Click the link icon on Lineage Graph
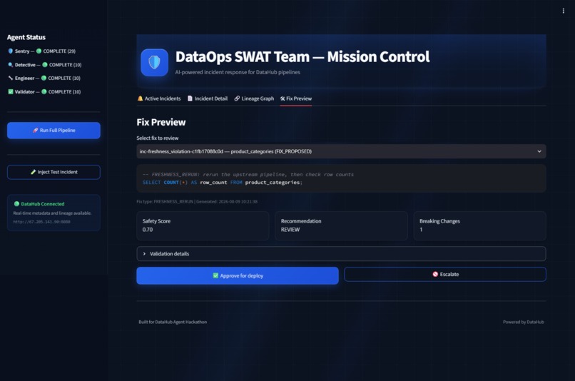 coord(237,98)
